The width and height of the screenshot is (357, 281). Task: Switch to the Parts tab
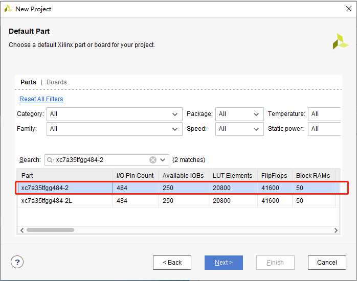pos(28,82)
